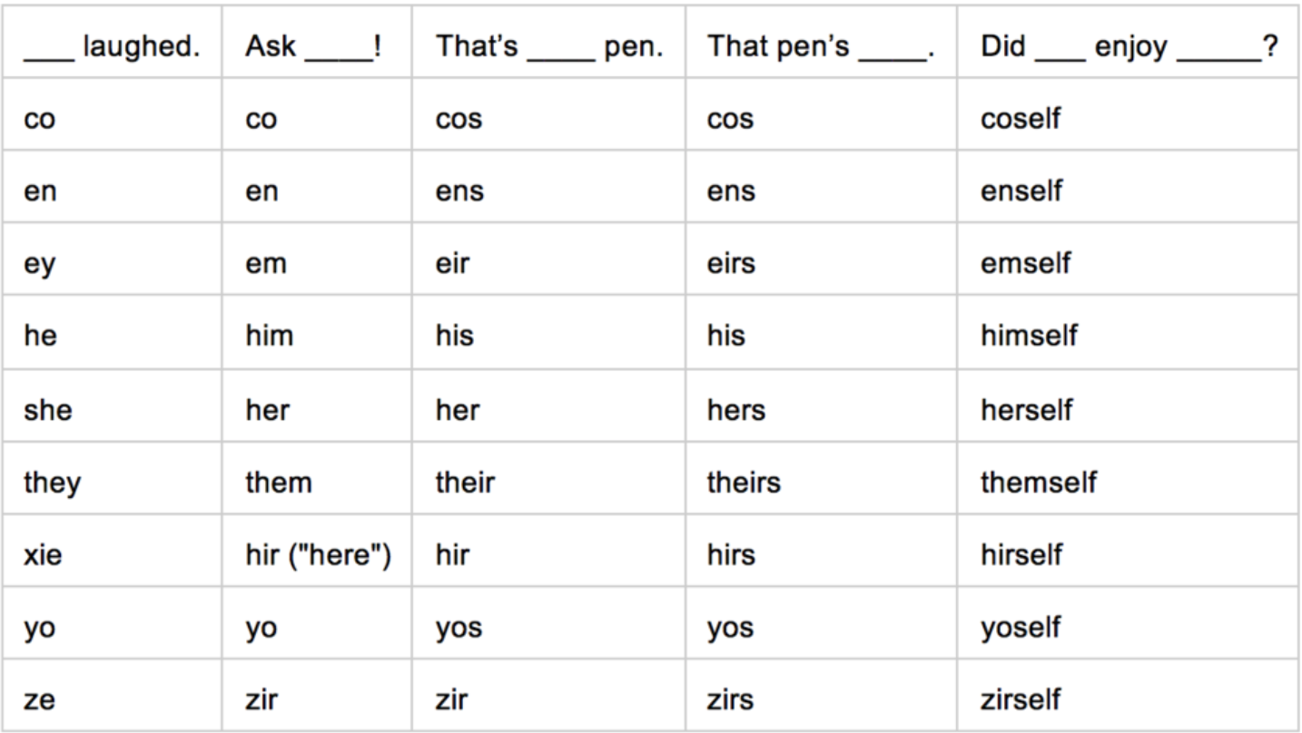Select the "himself" cell
The width and height of the screenshot is (1302, 733).
(x=1029, y=337)
